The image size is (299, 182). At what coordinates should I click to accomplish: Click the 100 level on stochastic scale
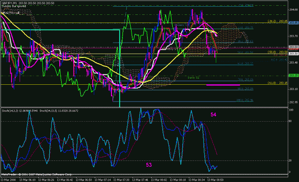click(291, 110)
